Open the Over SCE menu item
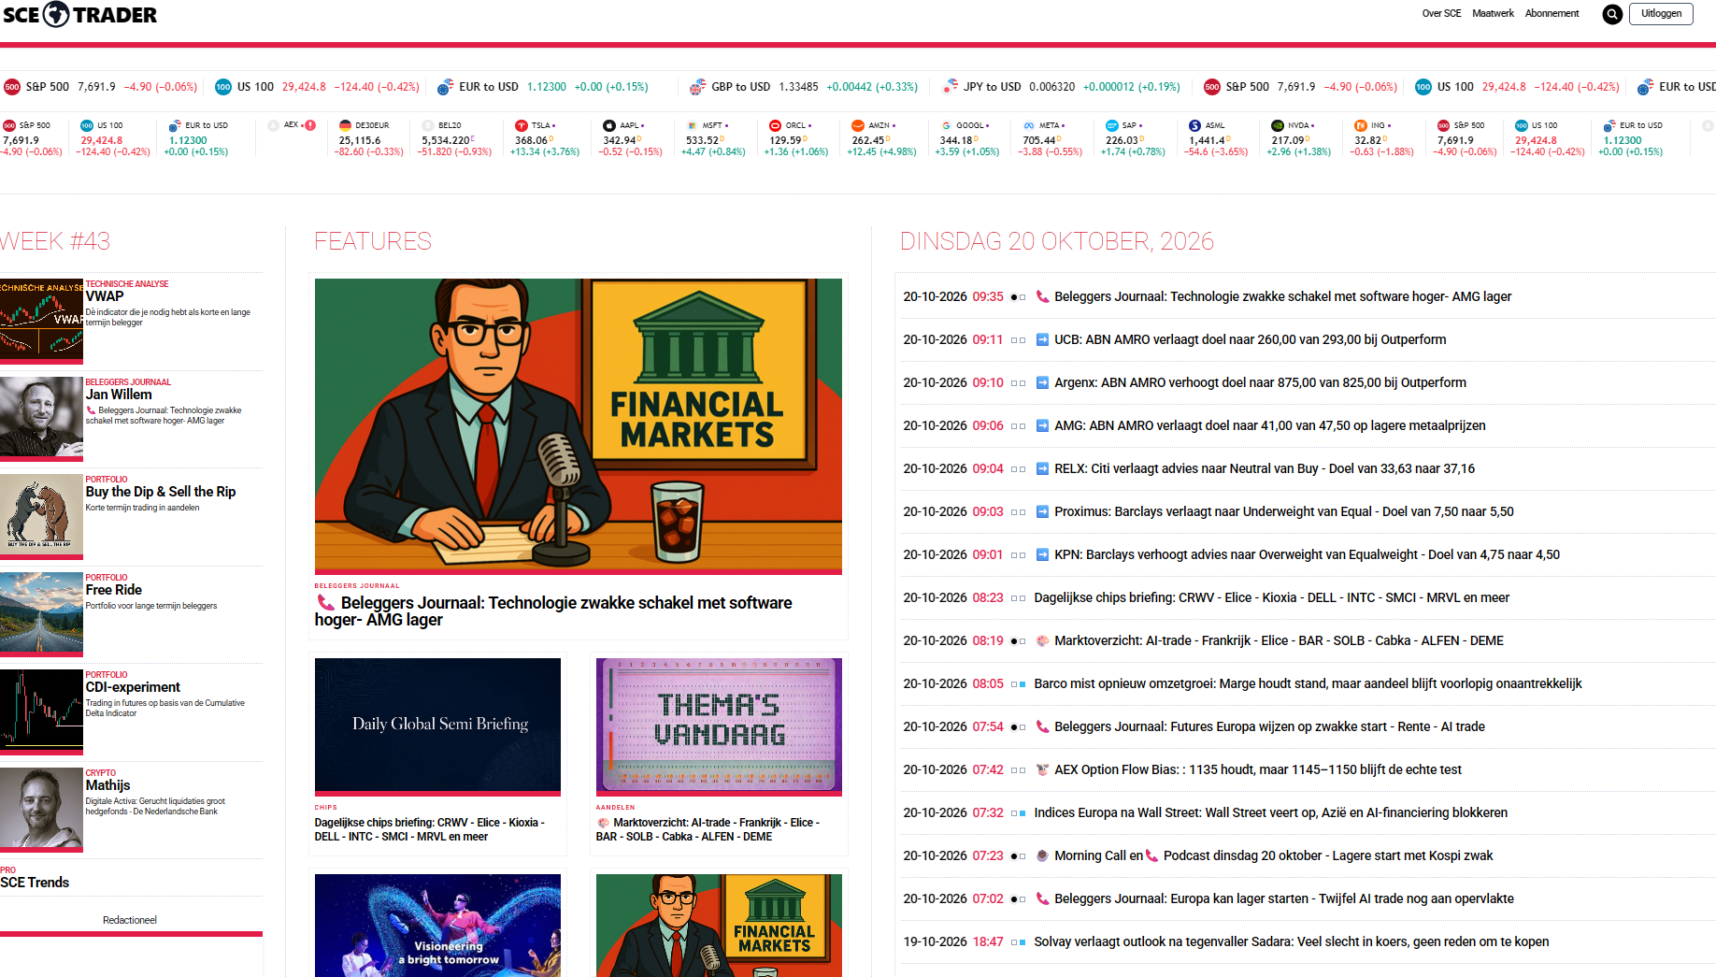This screenshot has height=977, width=1716. 1441,14
